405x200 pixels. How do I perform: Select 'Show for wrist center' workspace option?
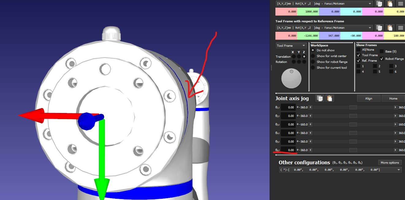tap(313, 56)
